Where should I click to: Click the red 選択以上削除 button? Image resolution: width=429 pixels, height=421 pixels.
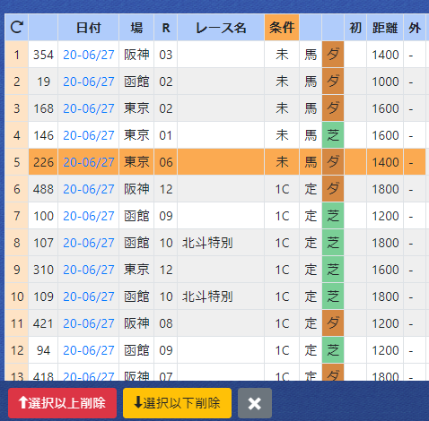pyautogui.click(x=62, y=403)
